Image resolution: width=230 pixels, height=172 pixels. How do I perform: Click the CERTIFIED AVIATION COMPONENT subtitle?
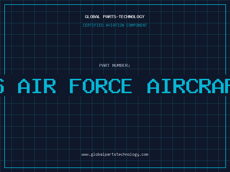(115, 25)
